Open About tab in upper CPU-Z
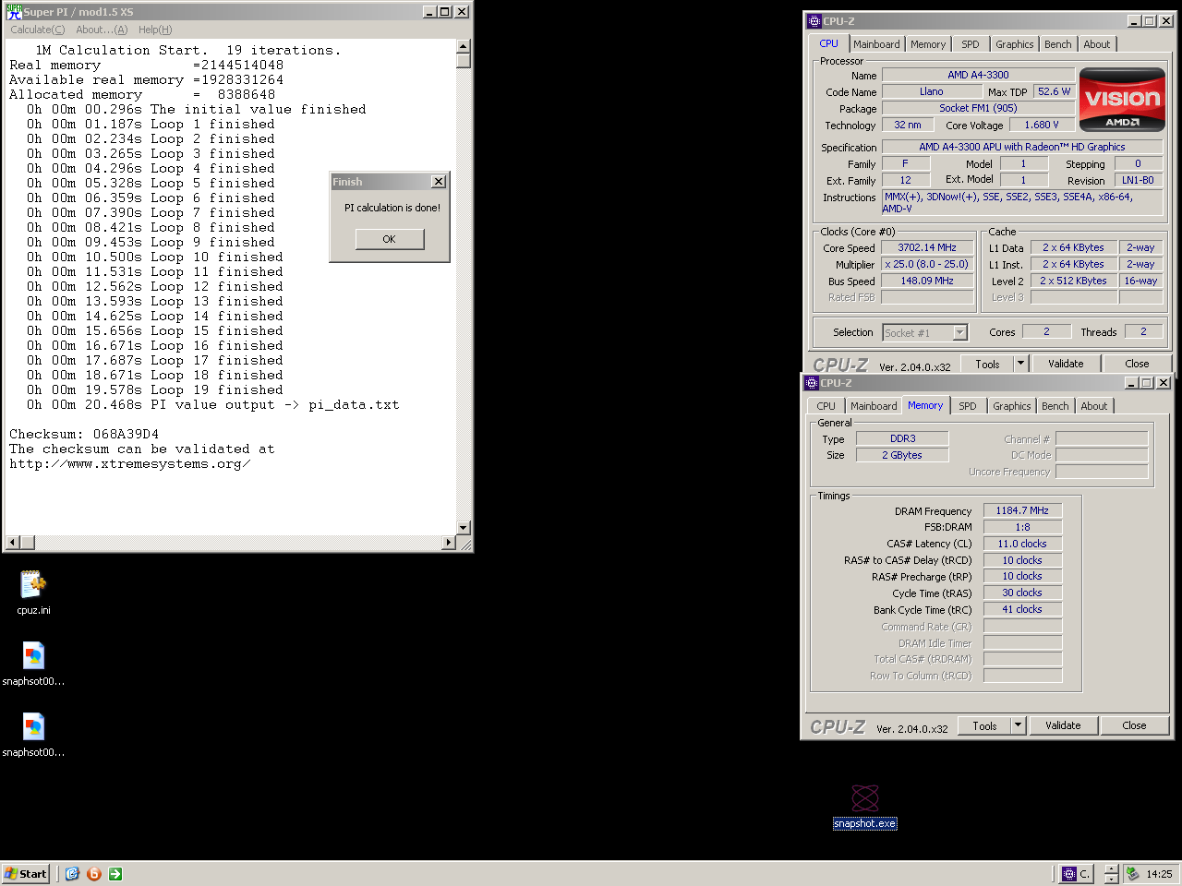The width and height of the screenshot is (1182, 886). [x=1097, y=44]
